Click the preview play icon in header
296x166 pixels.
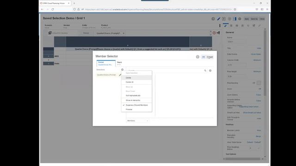coord(224,19)
